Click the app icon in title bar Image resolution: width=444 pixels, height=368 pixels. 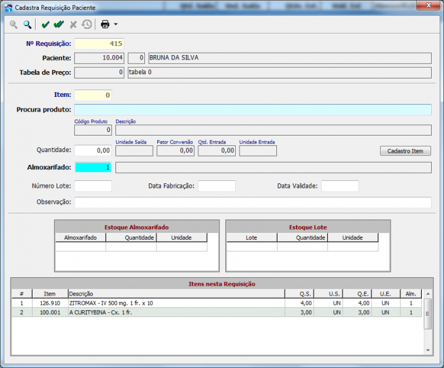[x=9, y=7]
